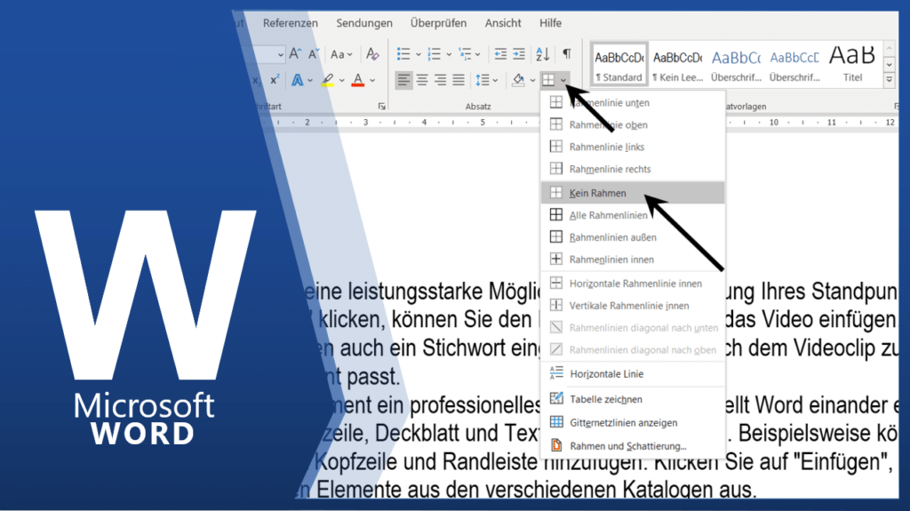Click the clear formatting icon
The height and width of the screenshot is (511, 910).
tap(373, 54)
